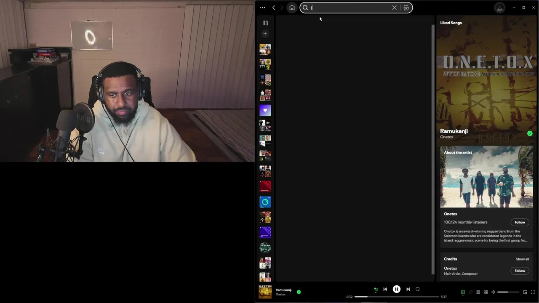This screenshot has width=539, height=303.
Task: Click the Liked Songs heading in right panel
Action: pos(451,23)
